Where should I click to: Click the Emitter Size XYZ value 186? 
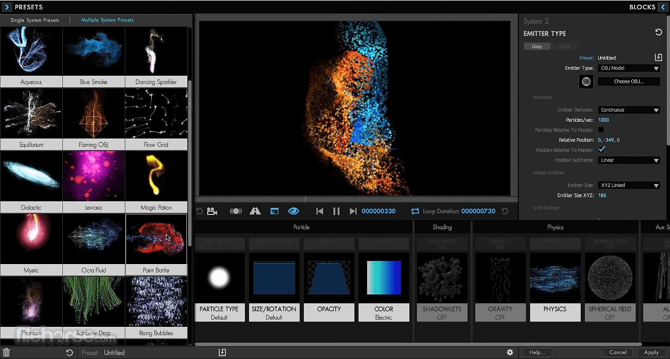pyautogui.click(x=602, y=195)
